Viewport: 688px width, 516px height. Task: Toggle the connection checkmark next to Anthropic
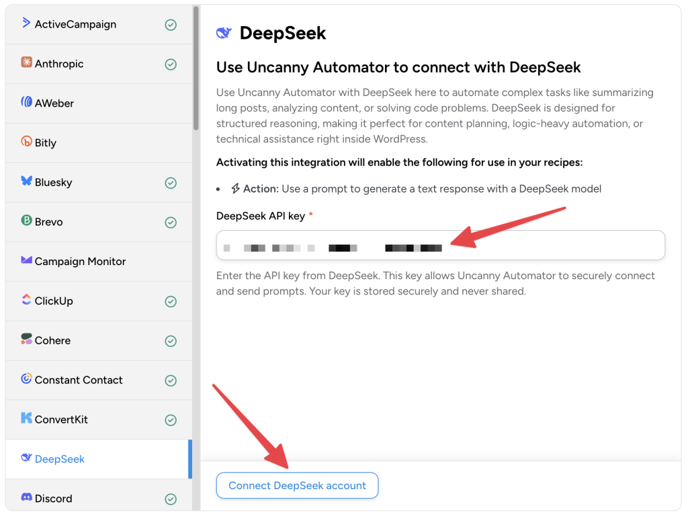tap(170, 64)
